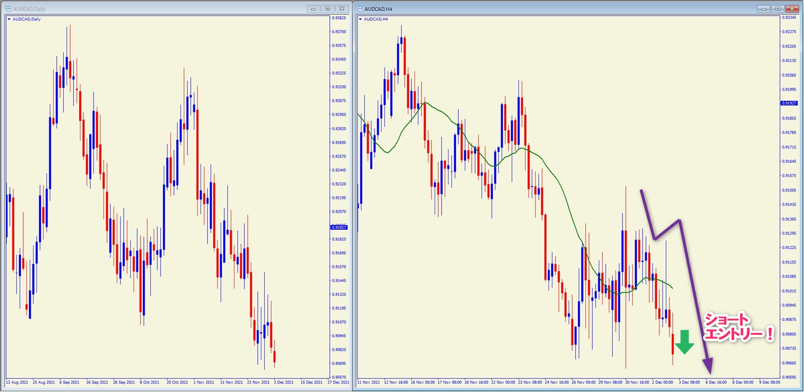This screenshot has height=392, width=804.
Task: Click the 3 Dec 08:00 time on H4 axis
Action: click(690, 382)
